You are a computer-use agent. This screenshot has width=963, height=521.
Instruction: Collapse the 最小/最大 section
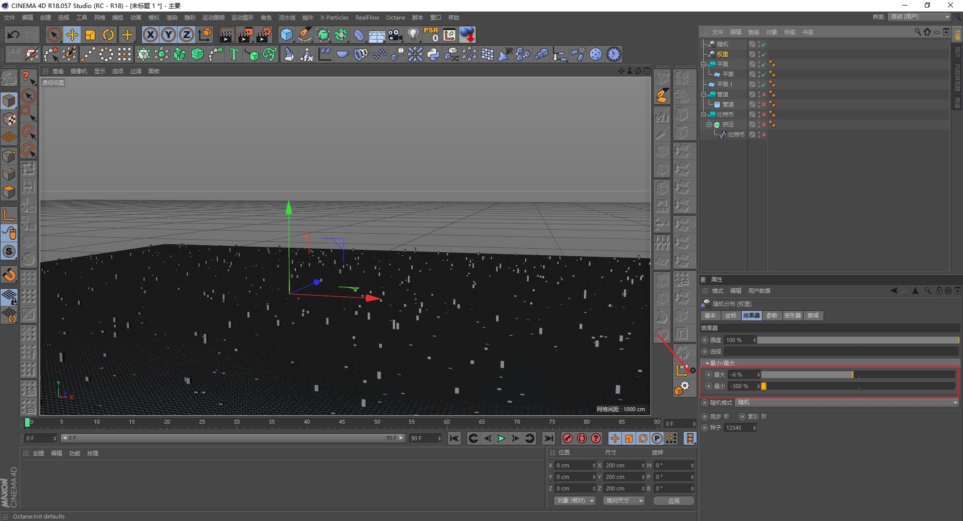(x=707, y=363)
